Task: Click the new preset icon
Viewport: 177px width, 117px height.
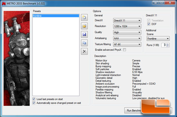Action: (x=84, y=17)
